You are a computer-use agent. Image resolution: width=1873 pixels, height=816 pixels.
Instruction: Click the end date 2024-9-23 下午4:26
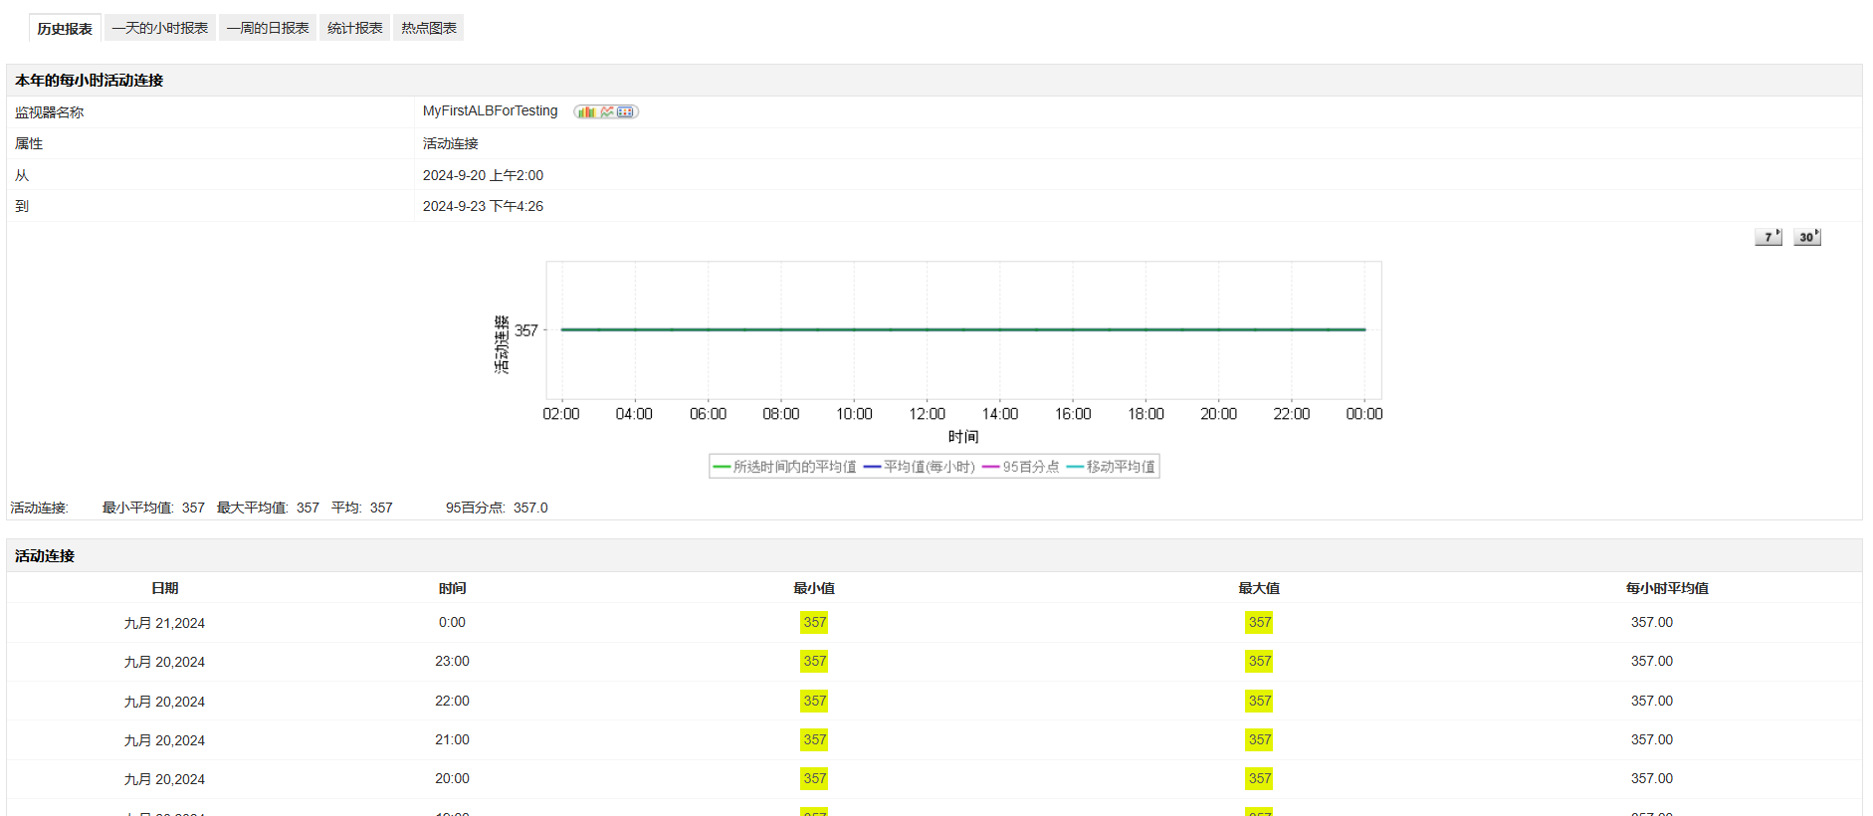pyautogui.click(x=483, y=206)
